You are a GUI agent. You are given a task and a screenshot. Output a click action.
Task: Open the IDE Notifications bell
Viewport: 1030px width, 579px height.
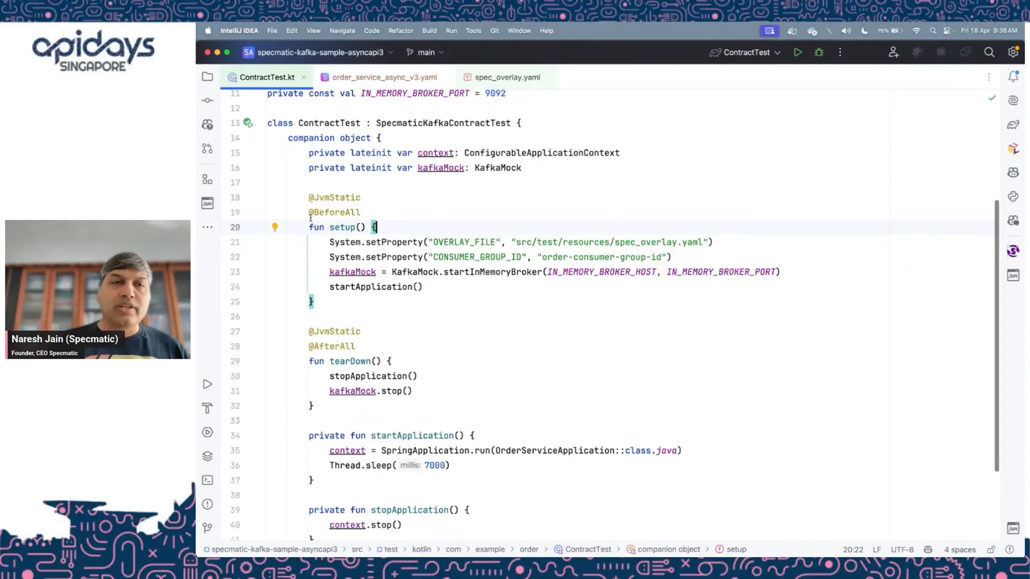coord(1013,77)
